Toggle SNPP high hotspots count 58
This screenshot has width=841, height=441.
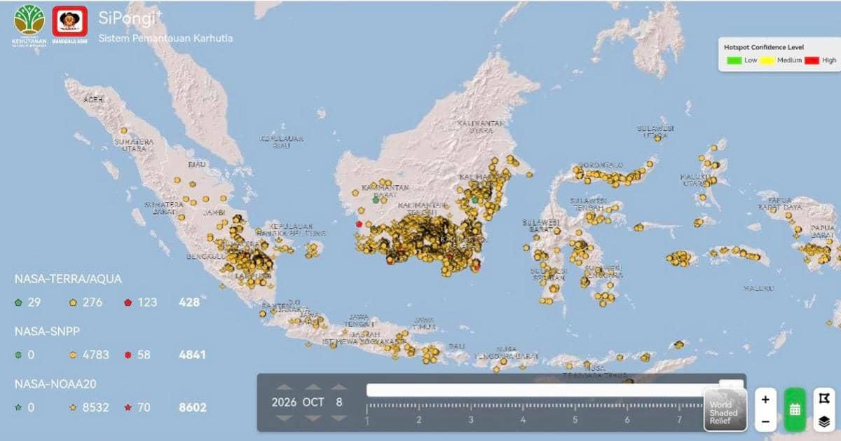click(137, 355)
